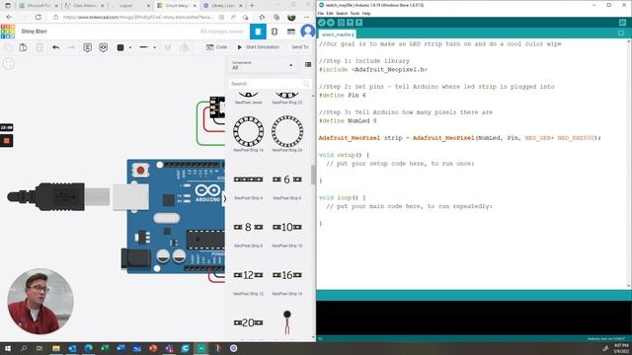The width and height of the screenshot is (632, 355).
Task: Click the browser address bar URL
Action: pos(138,18)
